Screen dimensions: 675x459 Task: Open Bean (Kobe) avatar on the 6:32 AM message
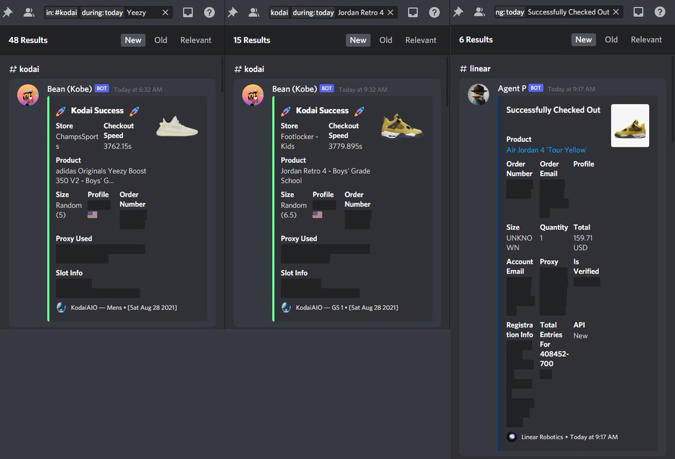click(x=28, y=95)
